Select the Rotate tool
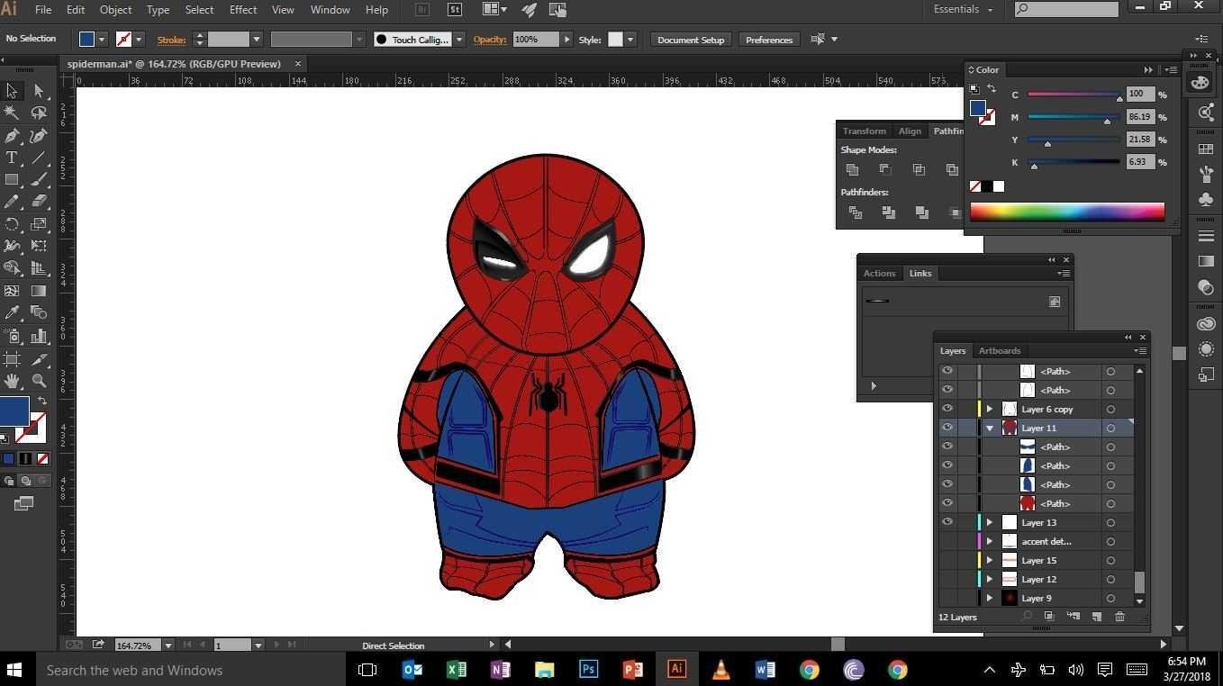This screenshot has height=686, width=1223. [x=12, y=224]
